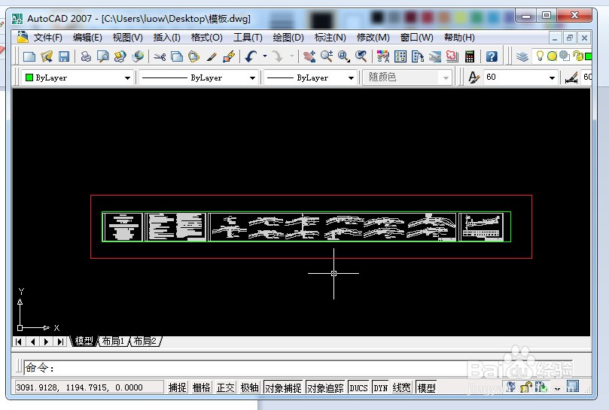Click the Undo arrow icon
This screenshot has width=609, height=410.
[x=251, y=56]
